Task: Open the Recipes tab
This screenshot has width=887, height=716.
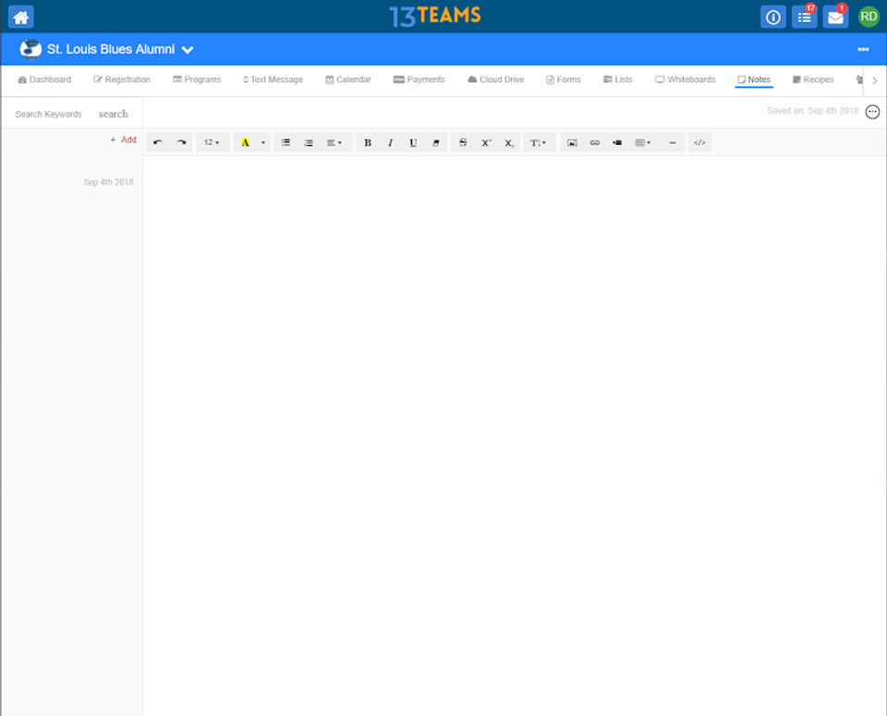Action: (813, 79)
